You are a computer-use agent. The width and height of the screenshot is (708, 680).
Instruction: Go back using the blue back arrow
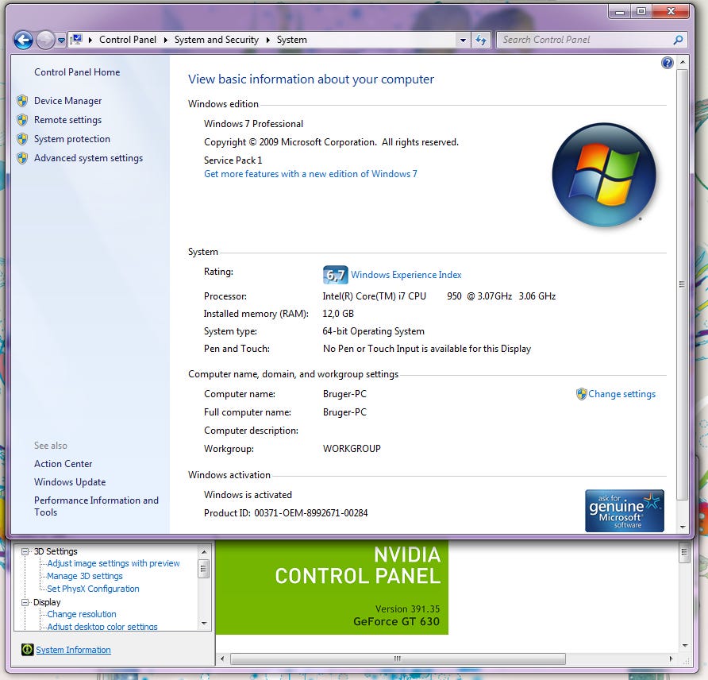[x=23, y=41]
